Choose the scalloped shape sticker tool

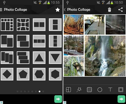100,90
